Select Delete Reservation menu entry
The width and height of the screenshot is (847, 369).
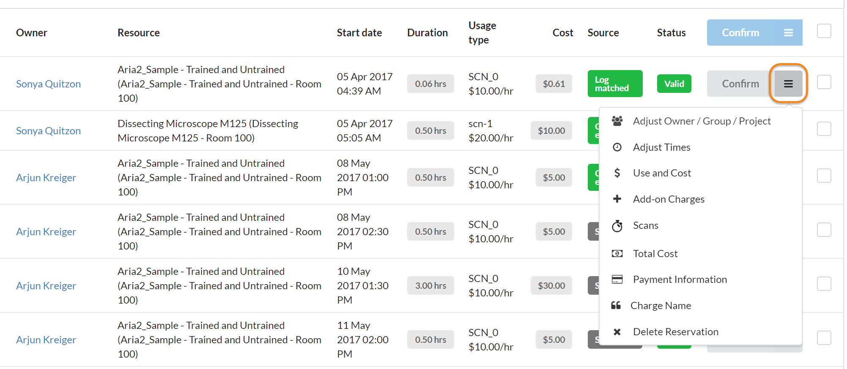(675, 332)
